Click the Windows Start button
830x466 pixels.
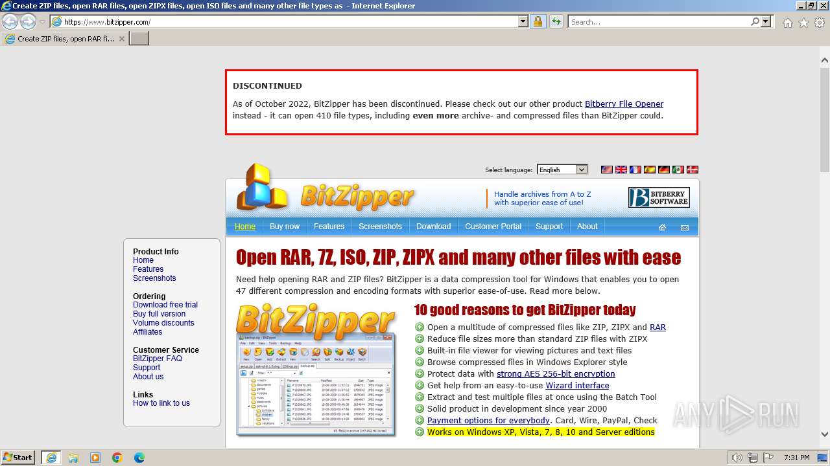point(18,458)
